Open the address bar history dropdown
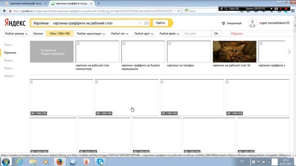The width and height of the screenshot is (296, 166). pos(175,11)
